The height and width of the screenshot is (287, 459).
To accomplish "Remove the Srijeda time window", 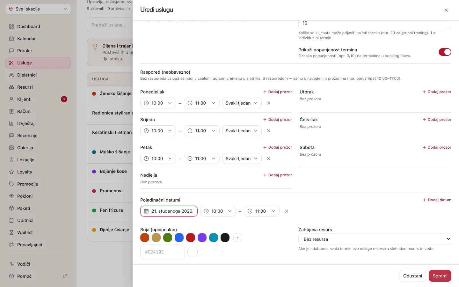I will (269, 131).
